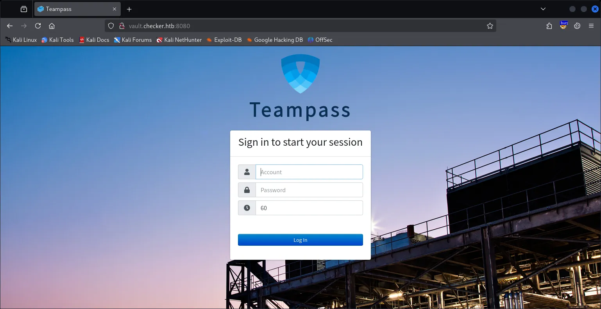This screenshot has width=601, height=309.
Task: Go back to the previous page
Action: 10,26
